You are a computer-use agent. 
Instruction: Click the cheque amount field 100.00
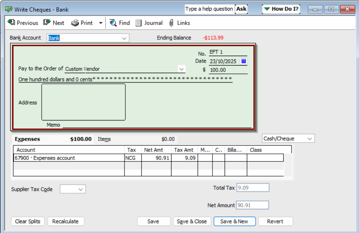(228, 70)
